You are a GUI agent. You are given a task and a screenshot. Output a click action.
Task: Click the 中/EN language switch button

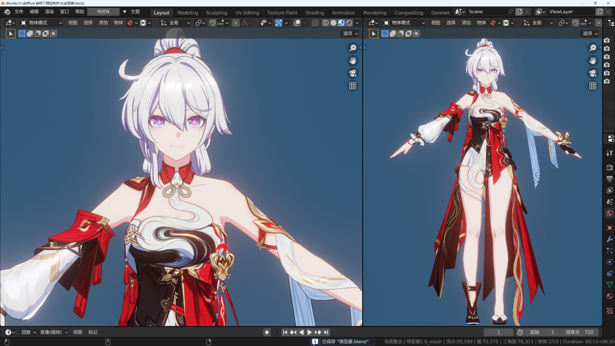click(103, 12)
